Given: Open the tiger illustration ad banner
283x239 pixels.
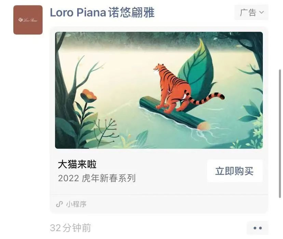Looking at the screenshot, I should [158, 90].
